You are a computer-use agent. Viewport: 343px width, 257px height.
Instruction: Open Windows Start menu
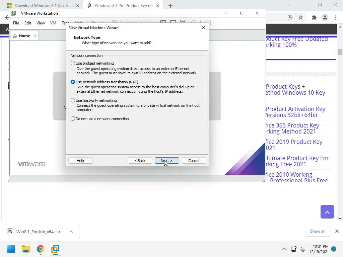[11, 249]
